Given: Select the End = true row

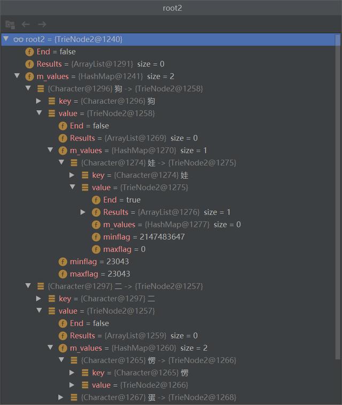Looking at the screenshot, I should point(122,200).
